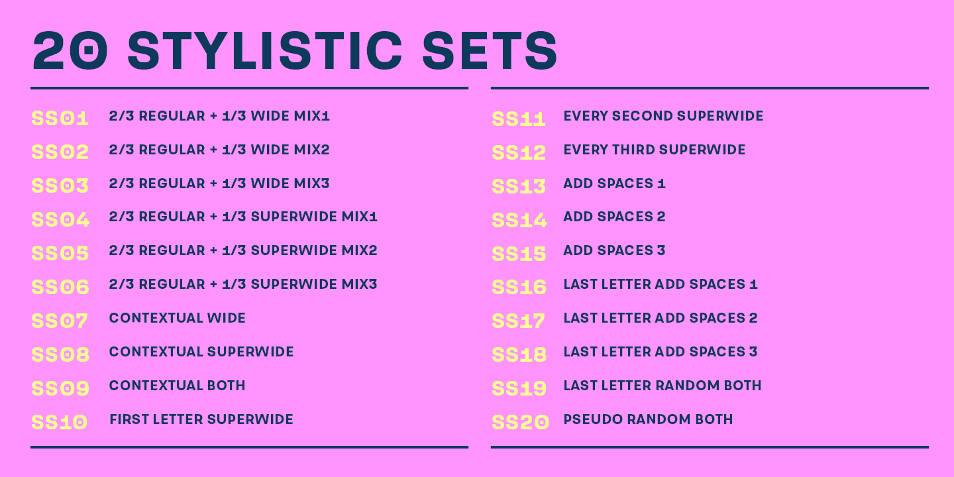The image size is (954, 477).
Task: Click '2/3 Regular + 1/3 Superwide Mix2' text
Action: tap(243, 250)
